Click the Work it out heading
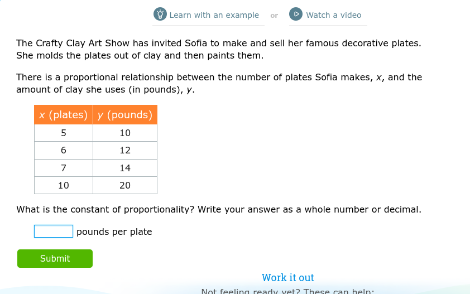Viewport: 470px width, 294px height. (x=287, y=277)
